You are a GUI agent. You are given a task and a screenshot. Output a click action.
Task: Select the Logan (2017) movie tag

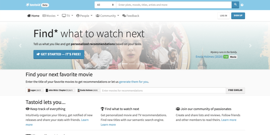point(35,90)
